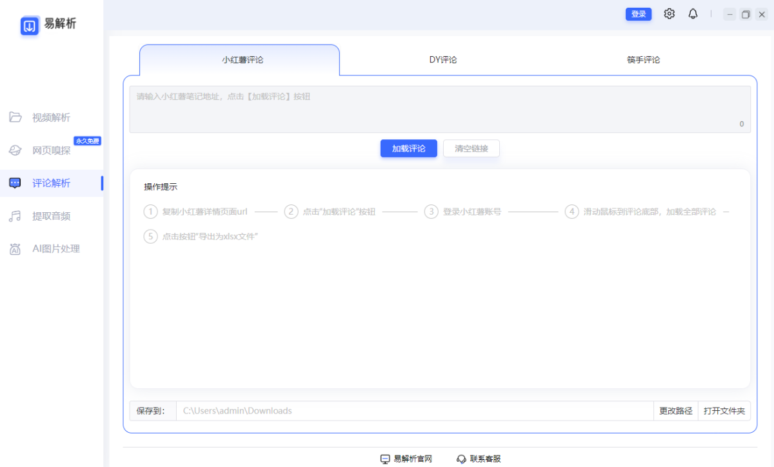
Task: Click the 登录 button
Action: click(x=639, y=14)
